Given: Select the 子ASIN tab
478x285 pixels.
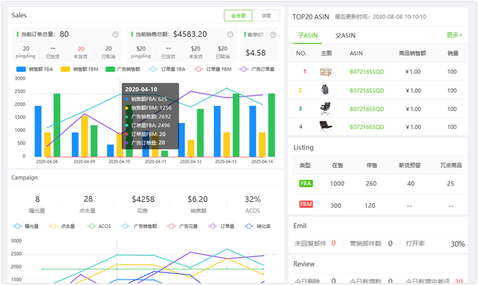Looking at the screenshot, I should click(308, 36).
